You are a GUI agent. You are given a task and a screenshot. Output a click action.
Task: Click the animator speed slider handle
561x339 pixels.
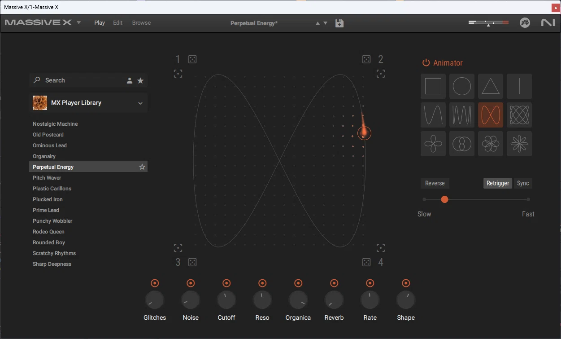444,199
